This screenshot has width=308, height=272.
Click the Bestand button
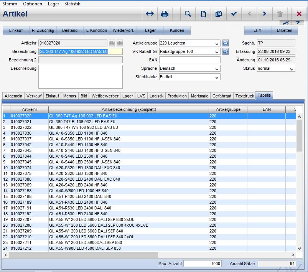point(70,30)
